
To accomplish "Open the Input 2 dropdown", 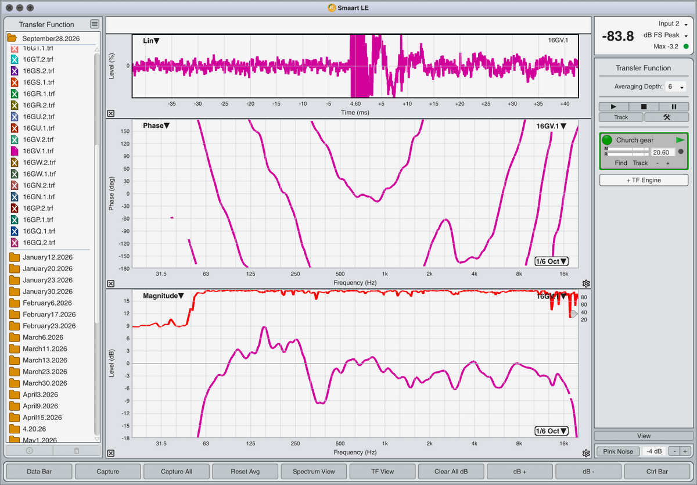I will [673, 24].
